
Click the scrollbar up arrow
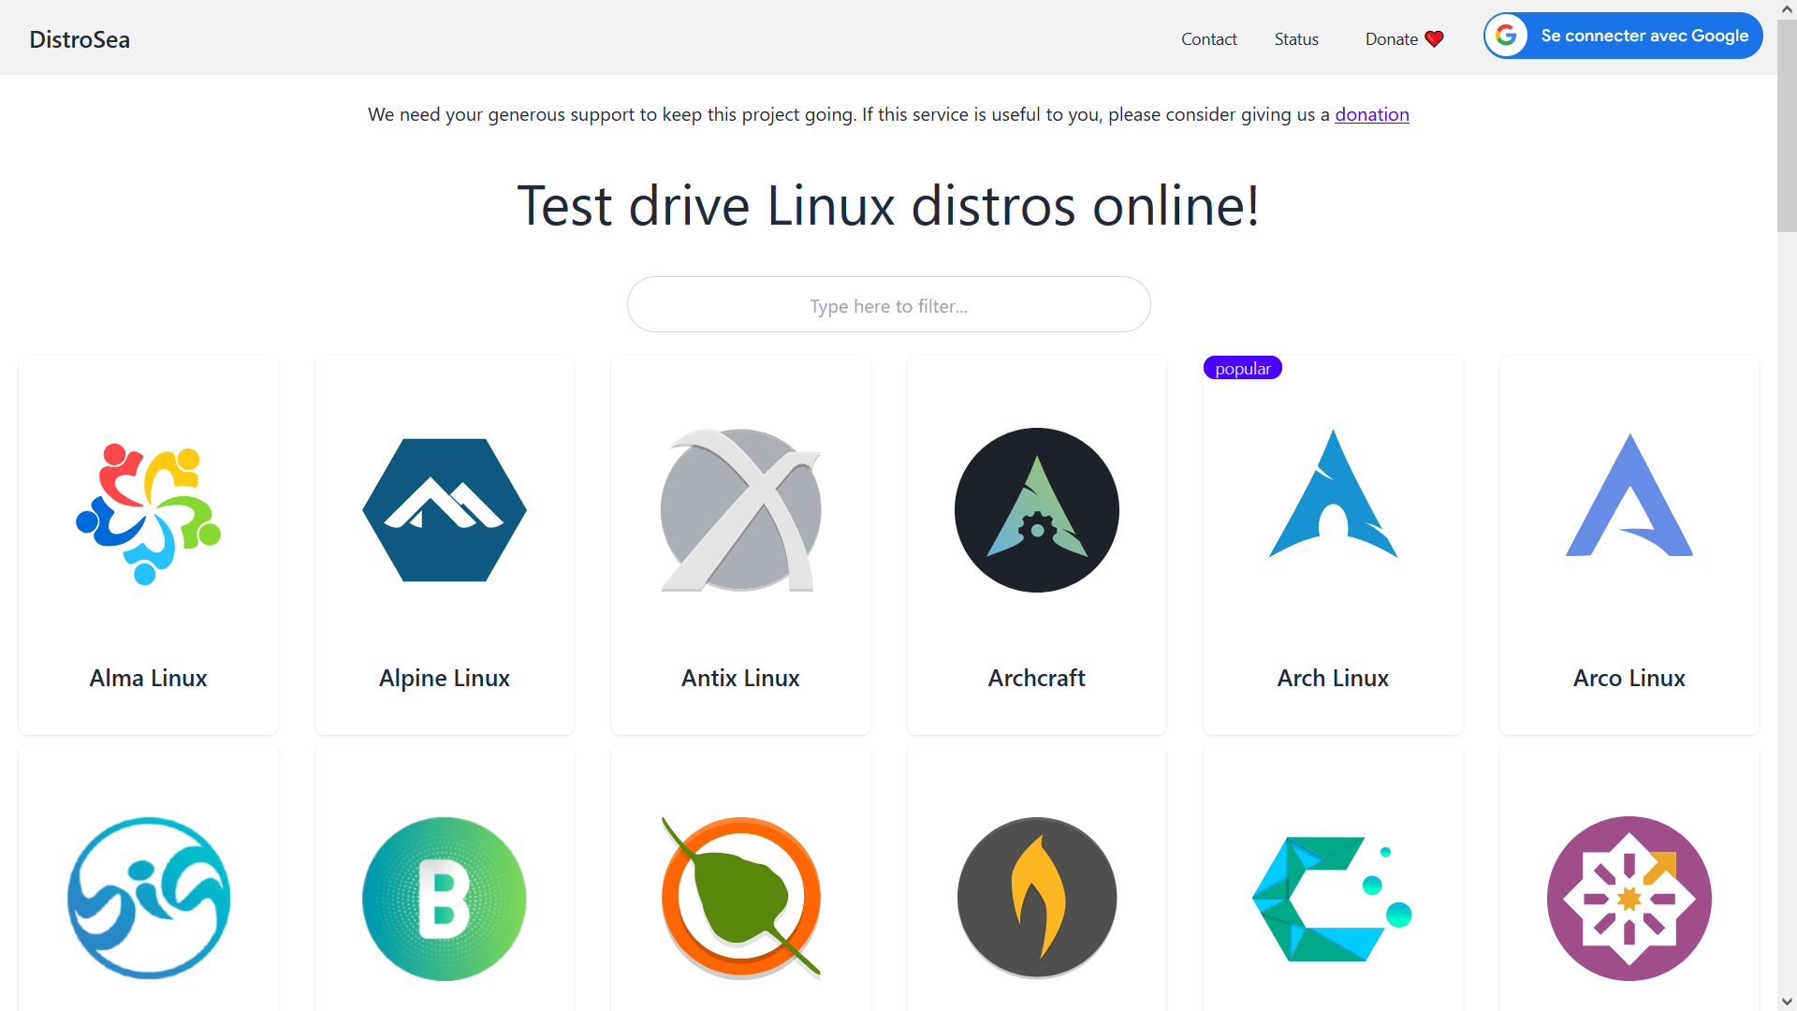tap(1787, 9)
